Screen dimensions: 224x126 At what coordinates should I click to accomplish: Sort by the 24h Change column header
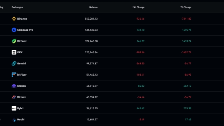(x=139, y=7)
